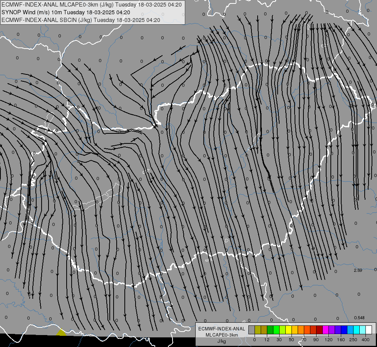This screenshot has width=377, height=347.
Task: Select the cyan legend swatch after 250
Action: point(357,330)
